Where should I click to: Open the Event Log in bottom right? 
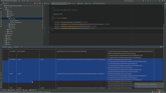tap(160, 90)
